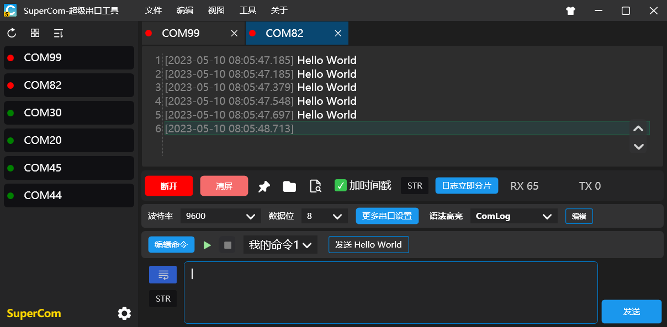Open the 工具 menu

pos(248,10)
